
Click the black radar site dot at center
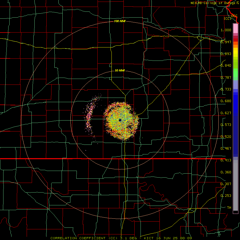(120, 120)
